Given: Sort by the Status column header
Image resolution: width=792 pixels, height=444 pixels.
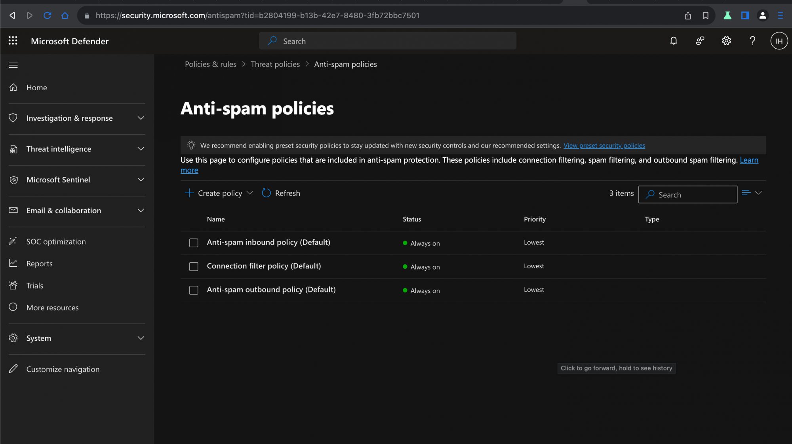Looking at the screenshot, I should pos(412,219).
